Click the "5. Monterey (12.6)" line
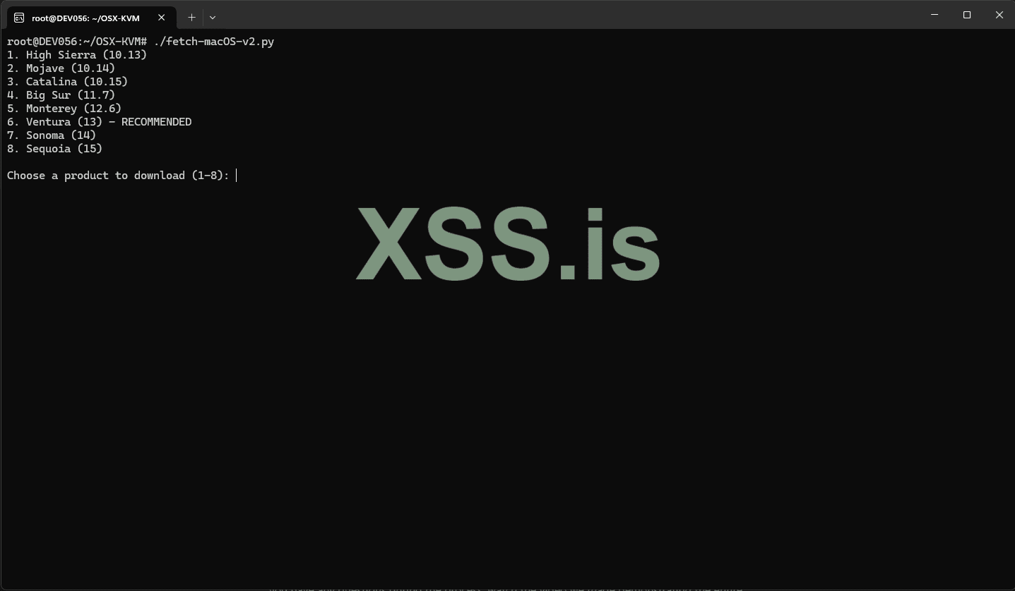Screen dimensions: 1015x591 click(x=64, y=109)
